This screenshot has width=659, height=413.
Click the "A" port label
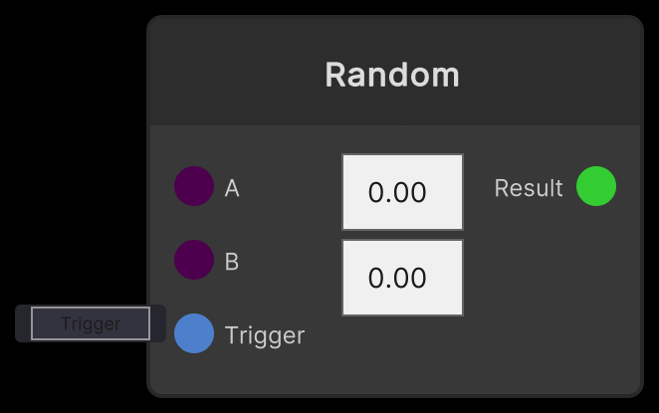(x=232, y=188)
